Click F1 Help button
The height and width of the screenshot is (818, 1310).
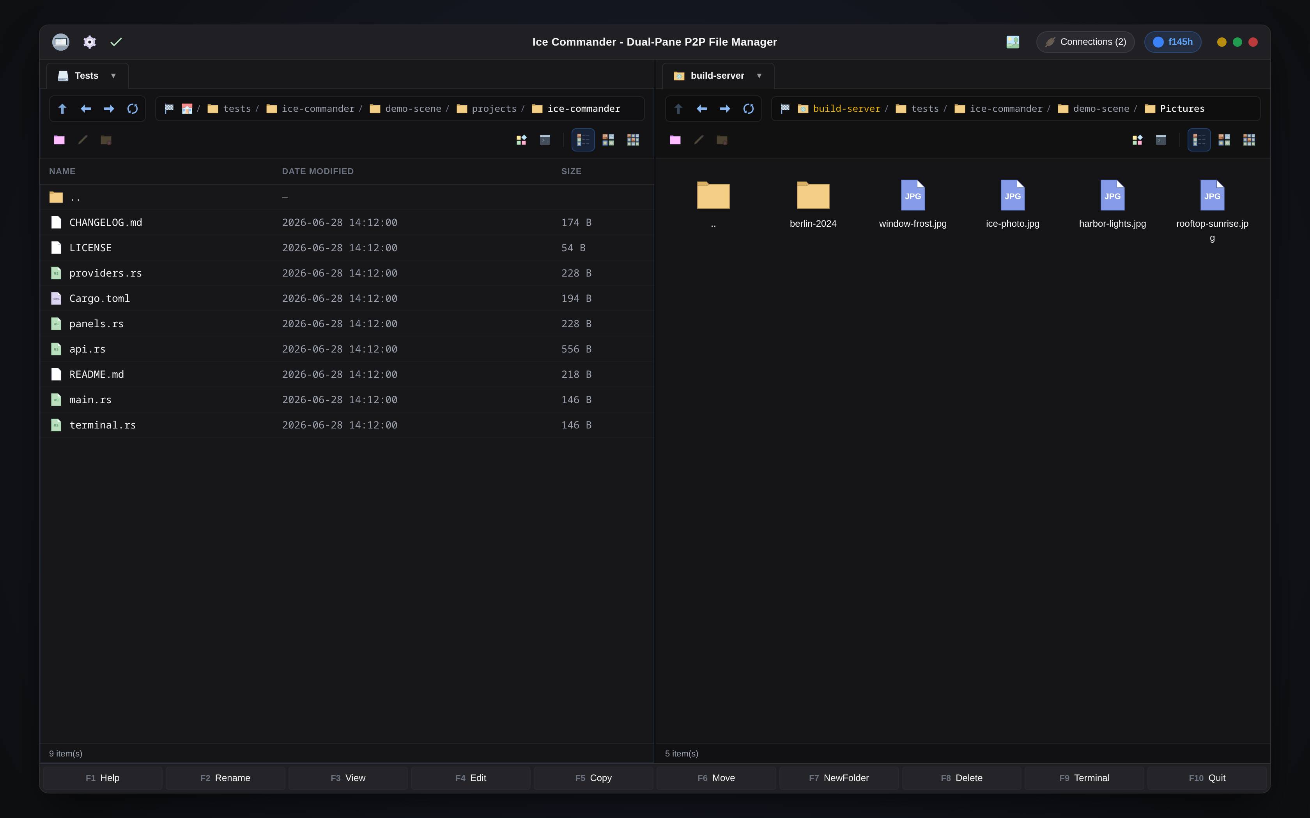102,778
